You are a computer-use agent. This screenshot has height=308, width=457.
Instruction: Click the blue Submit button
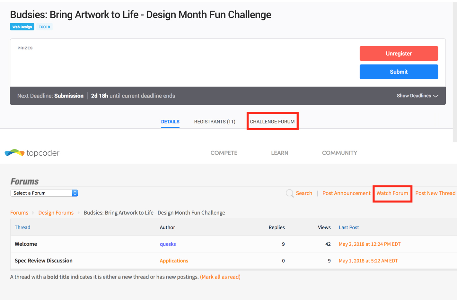[399, 72]
